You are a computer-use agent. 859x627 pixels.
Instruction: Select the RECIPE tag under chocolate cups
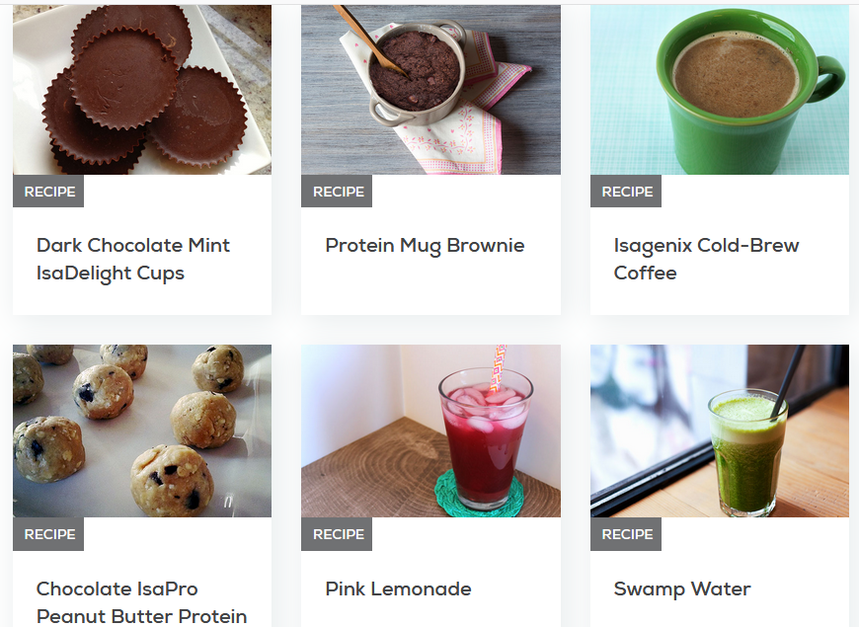pos(48,192)
